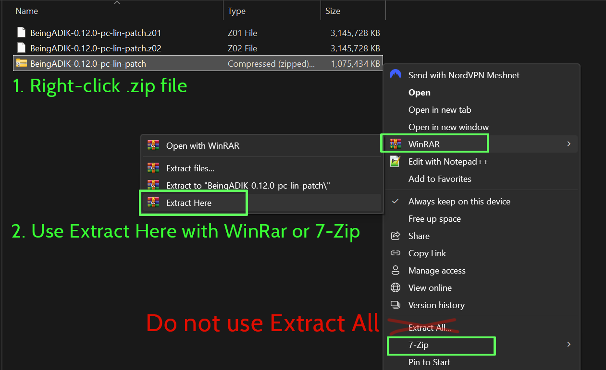
Task: Click the Notepad++ icon
Action: point(396,161)
